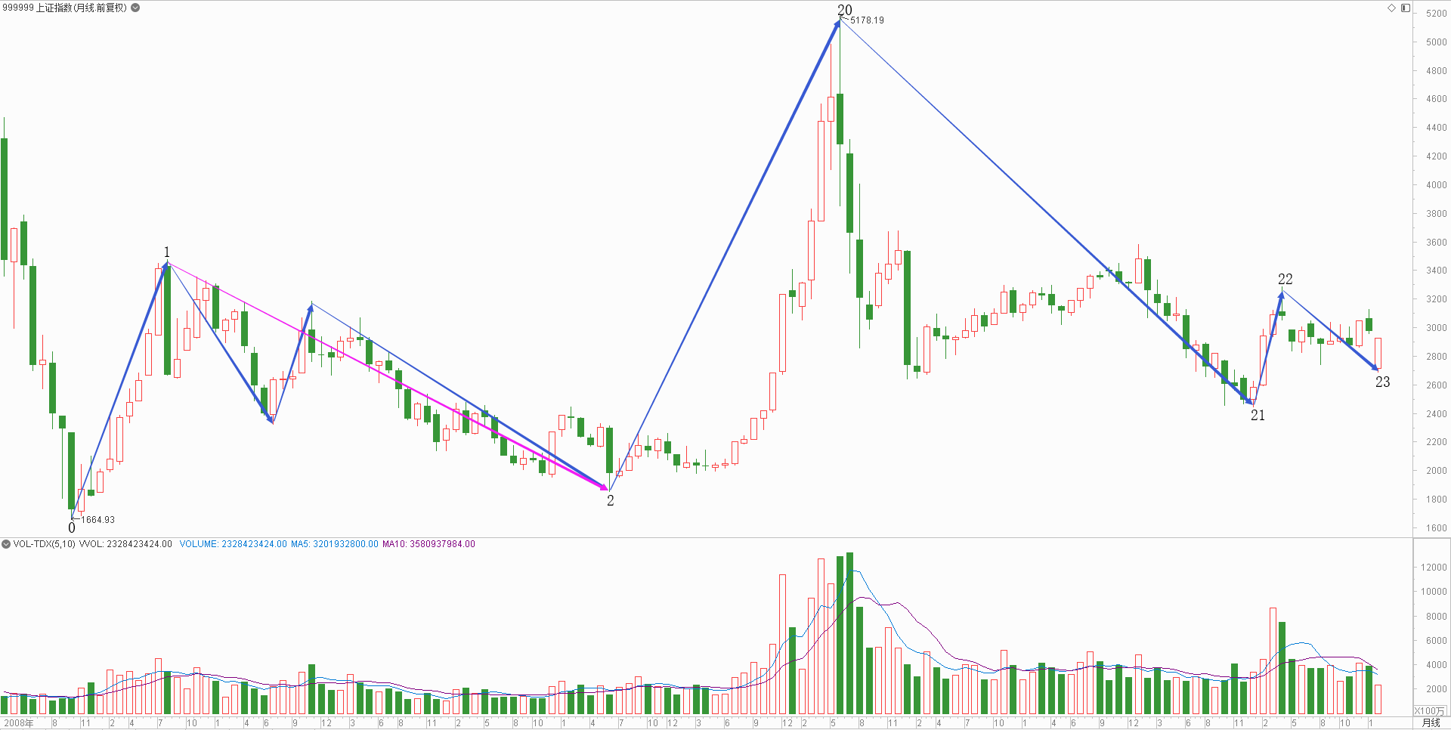The image size is (1451, 730).
Task: Click wave marker 2 at the trough
Action: click(x=611, y=500)
